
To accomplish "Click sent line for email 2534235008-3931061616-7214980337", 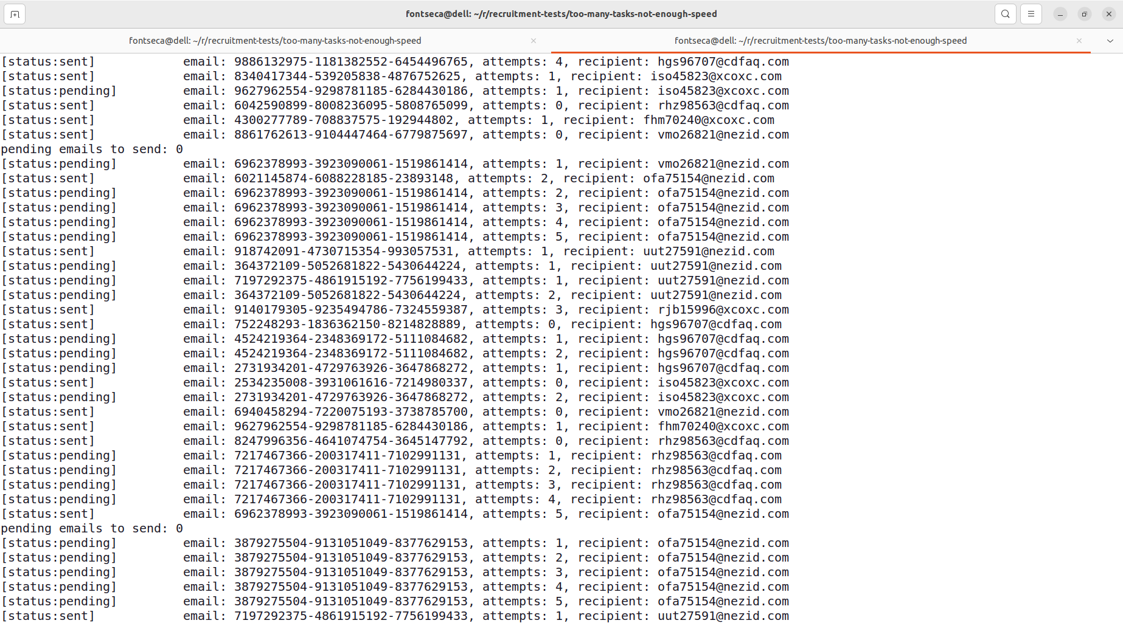I will point(395,383).
